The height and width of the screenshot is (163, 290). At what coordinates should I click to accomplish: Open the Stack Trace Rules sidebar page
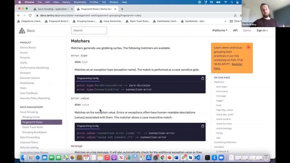click(33, 127)
